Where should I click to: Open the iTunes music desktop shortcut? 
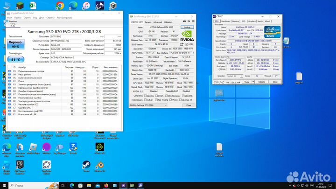[x=86, y=6]
